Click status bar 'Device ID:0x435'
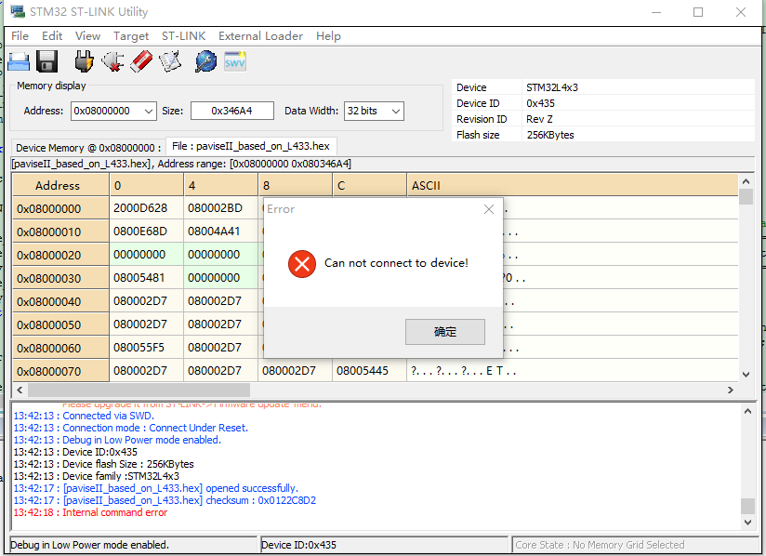 [385, 545]
